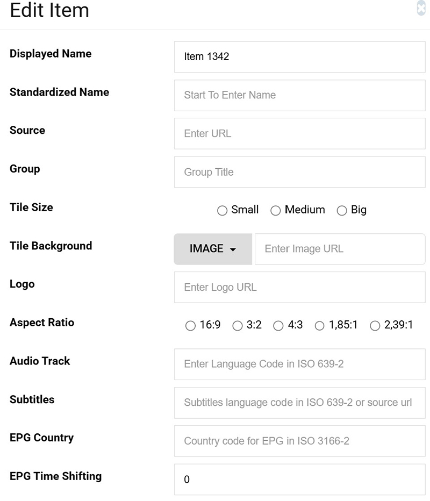This screenshot has width=430, height=501.
Task: Click the Group Title input field
Action: pos(300,172)
